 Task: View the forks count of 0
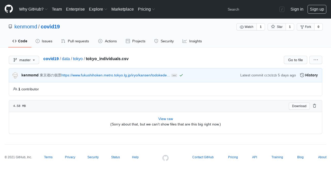click(318, 27)
